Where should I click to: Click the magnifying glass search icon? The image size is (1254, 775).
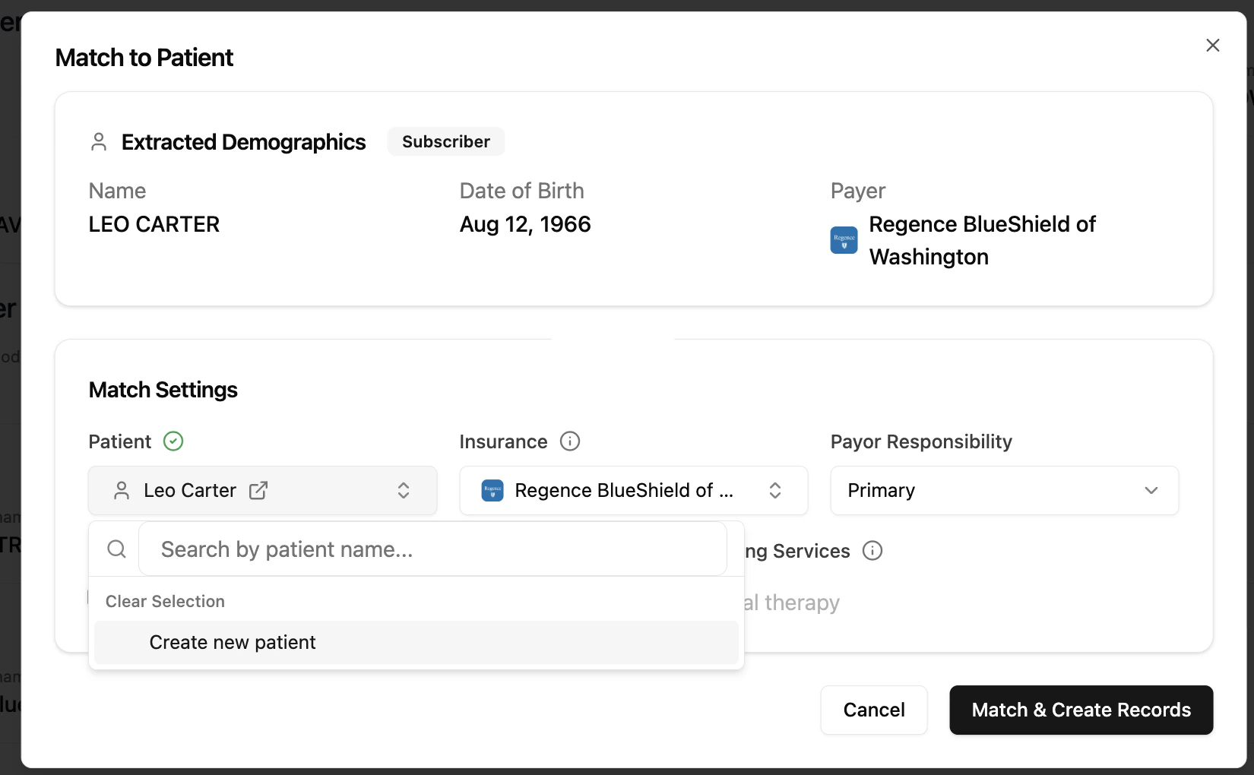pyautogui.click(x=116, y=549)
